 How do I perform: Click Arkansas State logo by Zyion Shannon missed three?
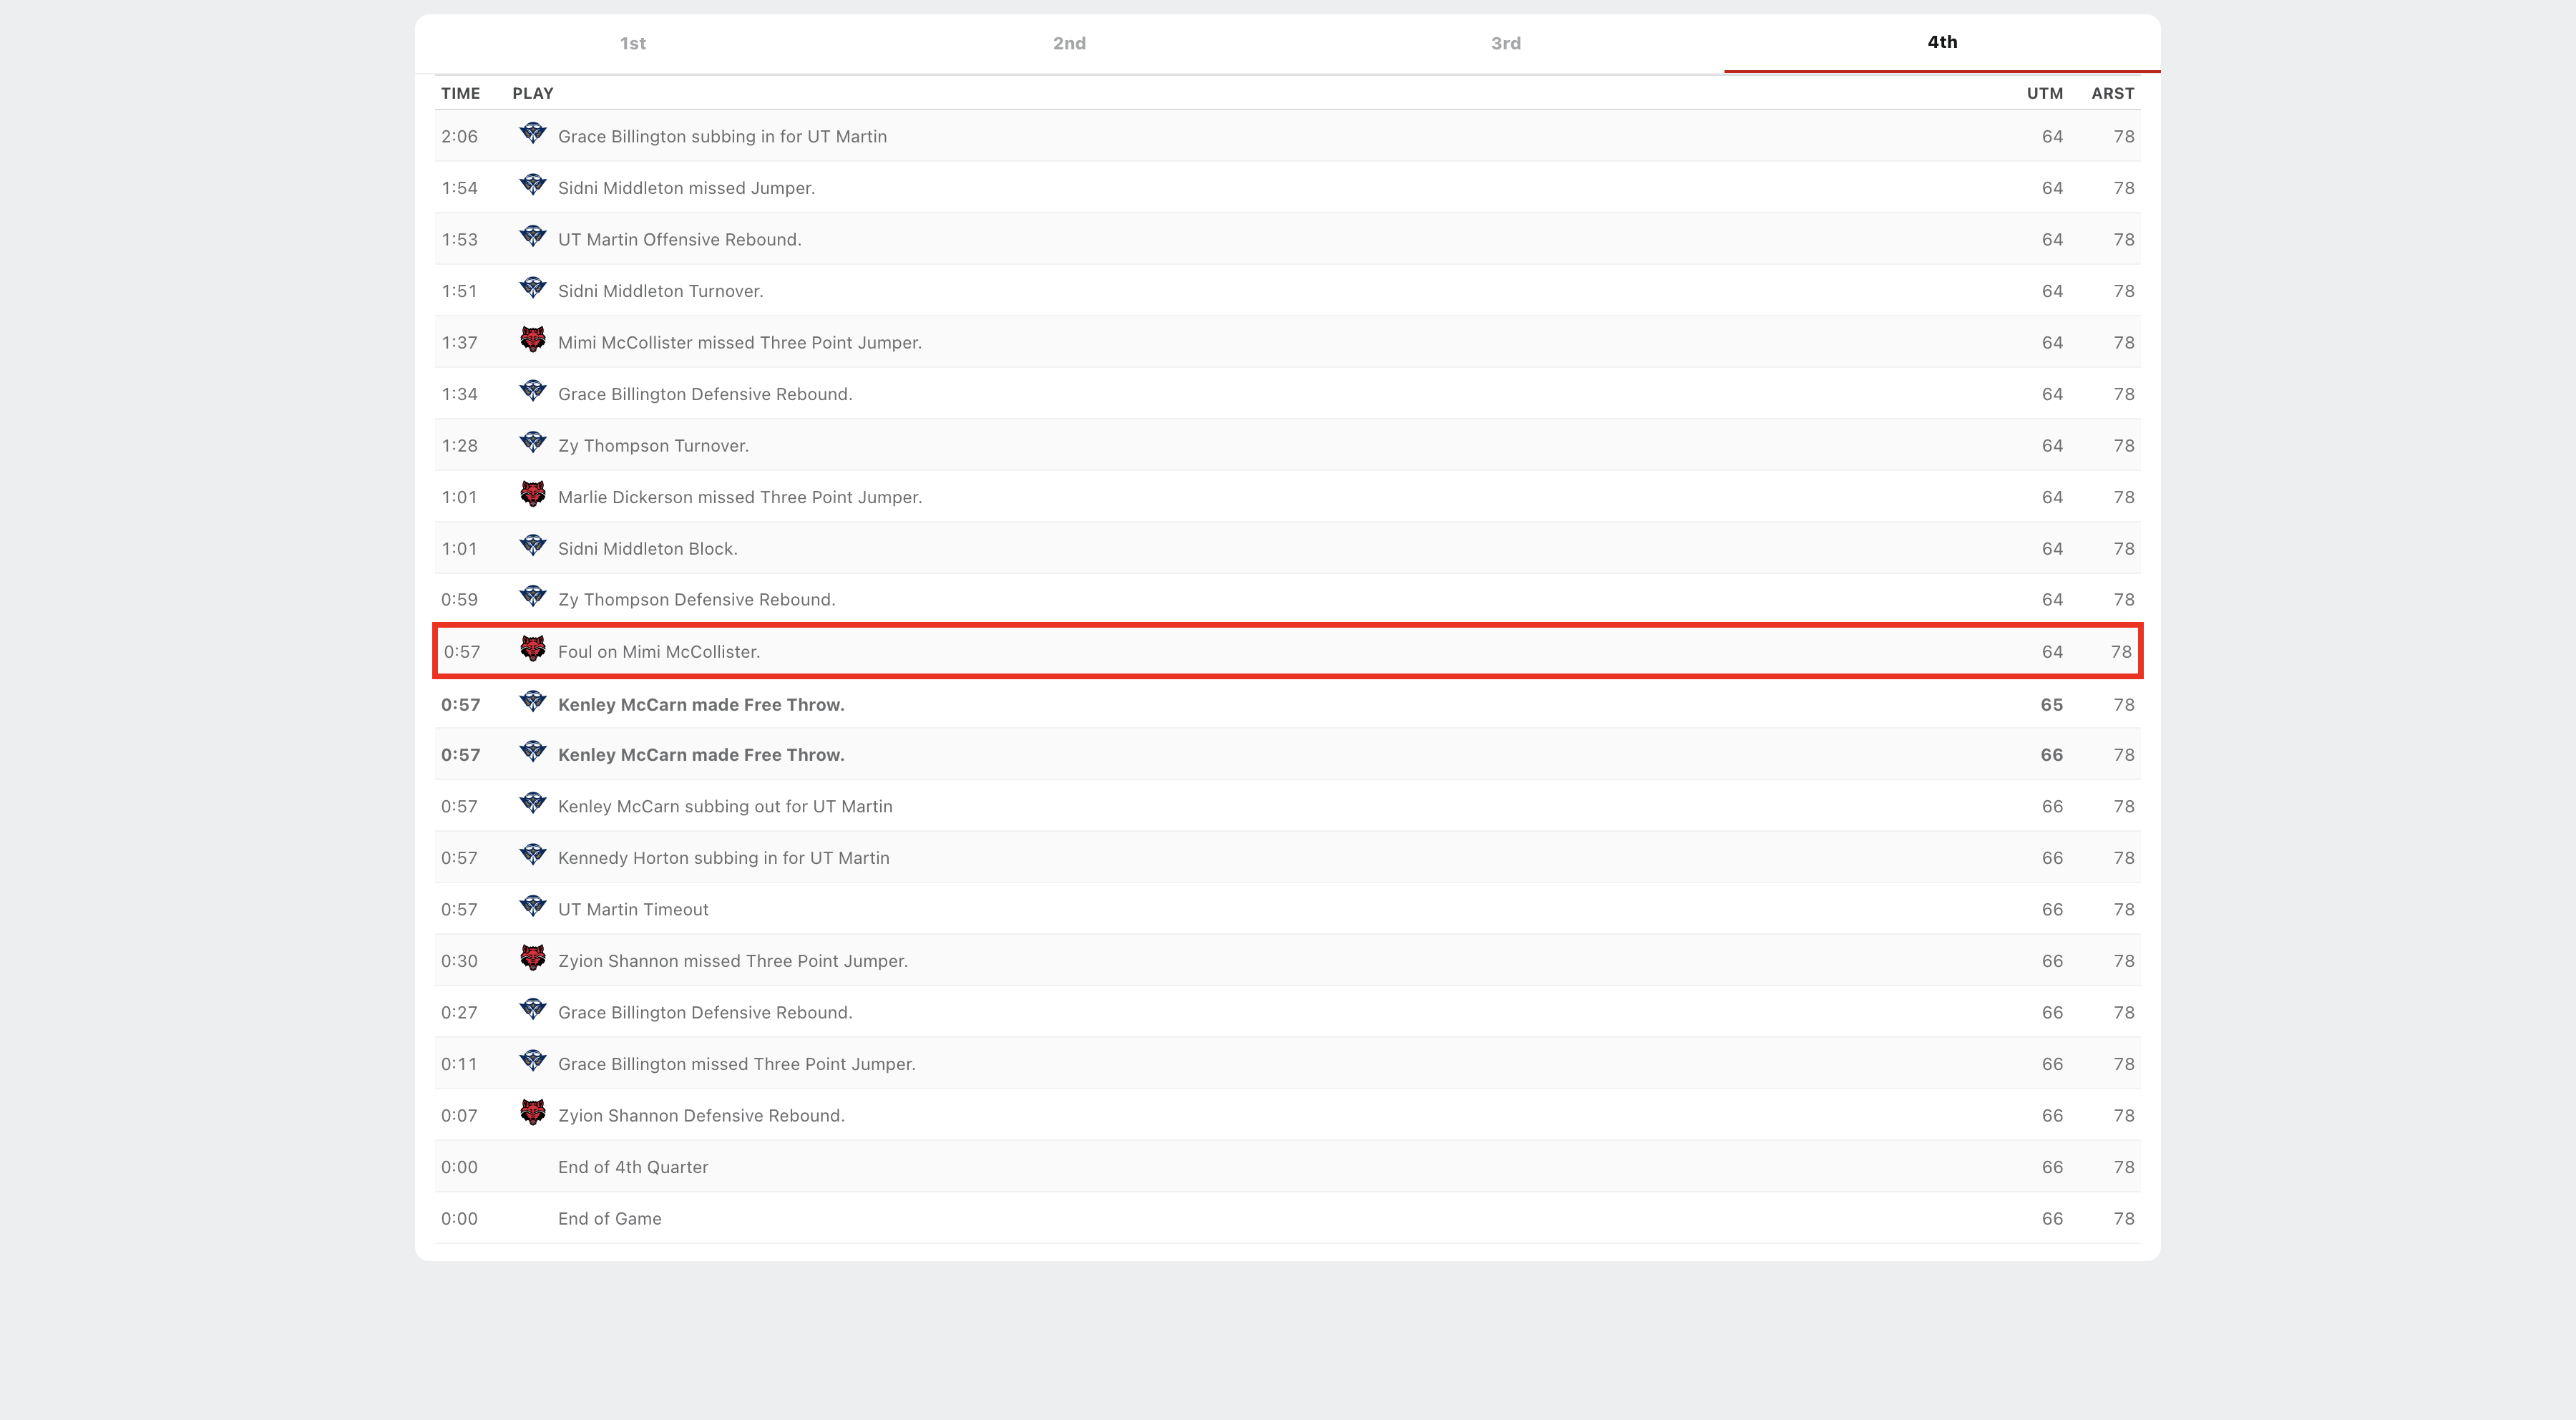pyautogui.click(x=532, y=959)
